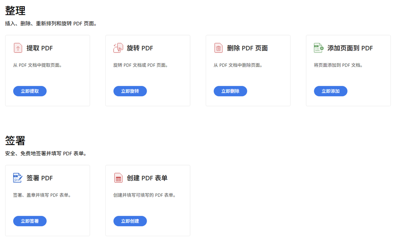Click the green Add pages to PDF icon
Screen dimensions: 404x249
319,48
